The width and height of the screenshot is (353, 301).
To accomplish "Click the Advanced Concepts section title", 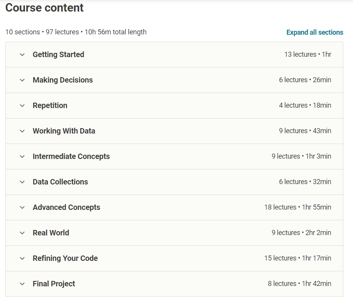I will point(66,207).
